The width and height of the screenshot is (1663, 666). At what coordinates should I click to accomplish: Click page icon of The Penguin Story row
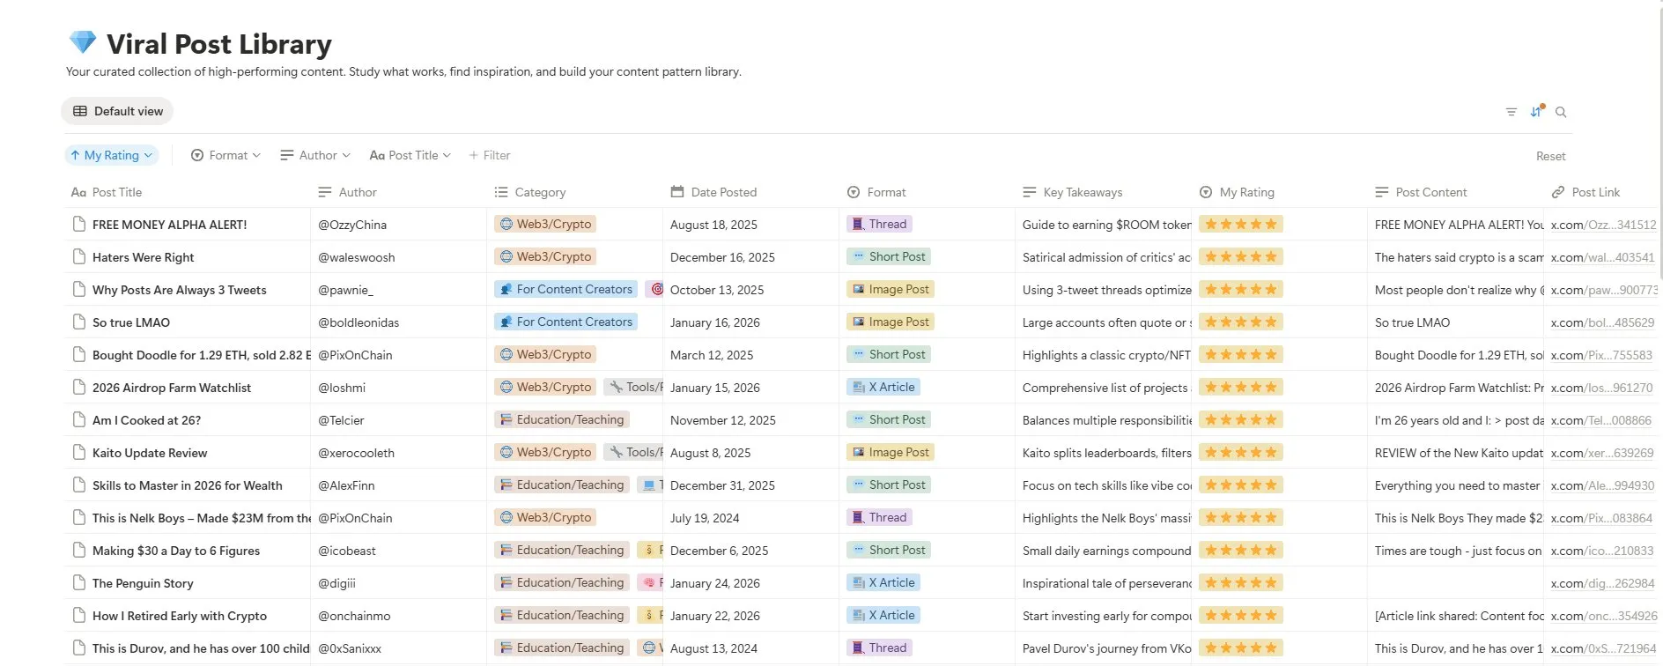79,582
